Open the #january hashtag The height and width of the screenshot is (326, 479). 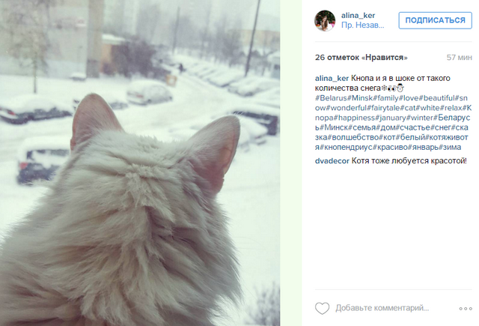click(391, 118)
